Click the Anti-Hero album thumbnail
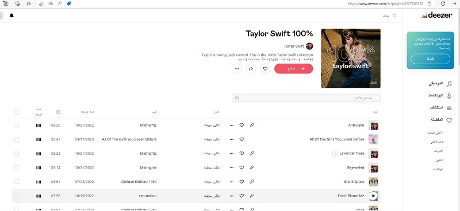 [x=373, y=125]
